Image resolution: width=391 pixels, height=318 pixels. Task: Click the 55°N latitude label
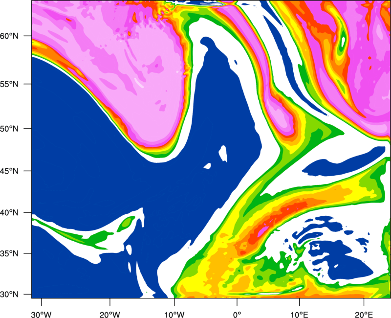9,84
